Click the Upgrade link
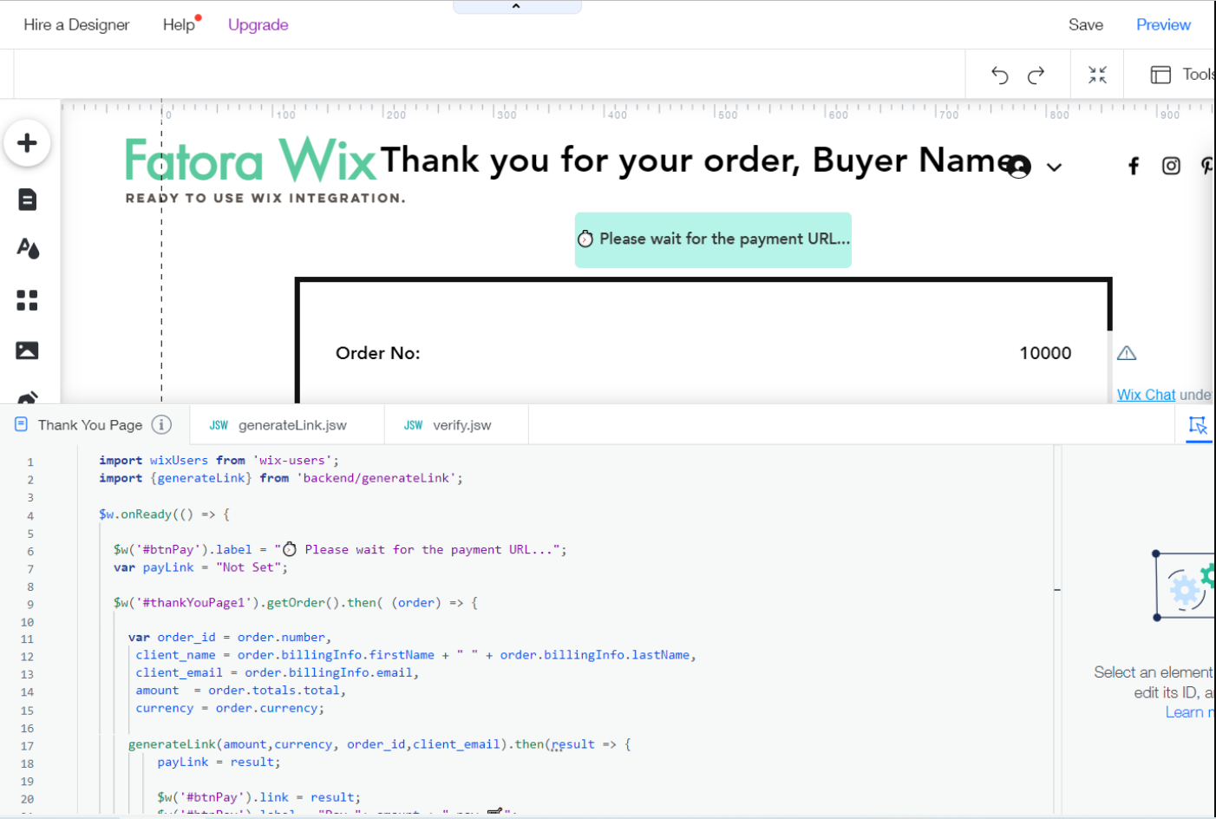Image resolution: width=1216 pixels, height=819 pixels. pos(258,25)
